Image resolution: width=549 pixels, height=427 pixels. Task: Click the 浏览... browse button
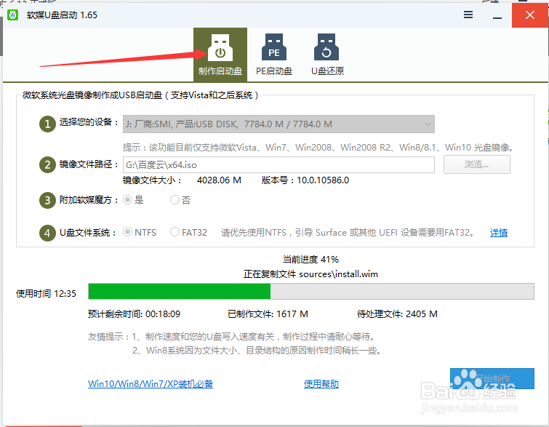point(477,164)
